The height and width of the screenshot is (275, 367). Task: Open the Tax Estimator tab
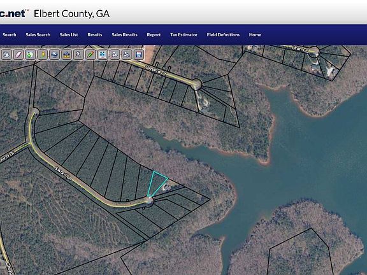tap(183, 34)
